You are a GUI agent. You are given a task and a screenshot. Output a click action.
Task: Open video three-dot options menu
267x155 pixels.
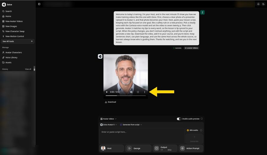click(x=144, y=92)
